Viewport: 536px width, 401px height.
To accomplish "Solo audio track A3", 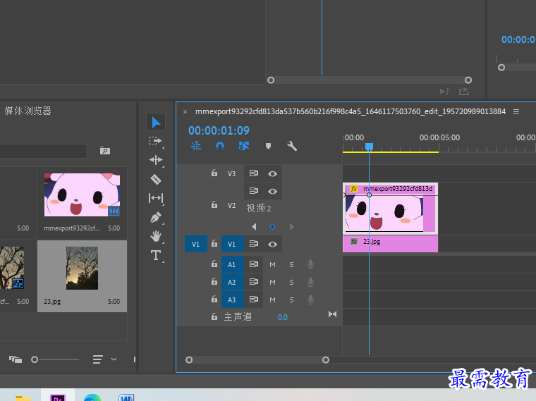I will (291, 300).
